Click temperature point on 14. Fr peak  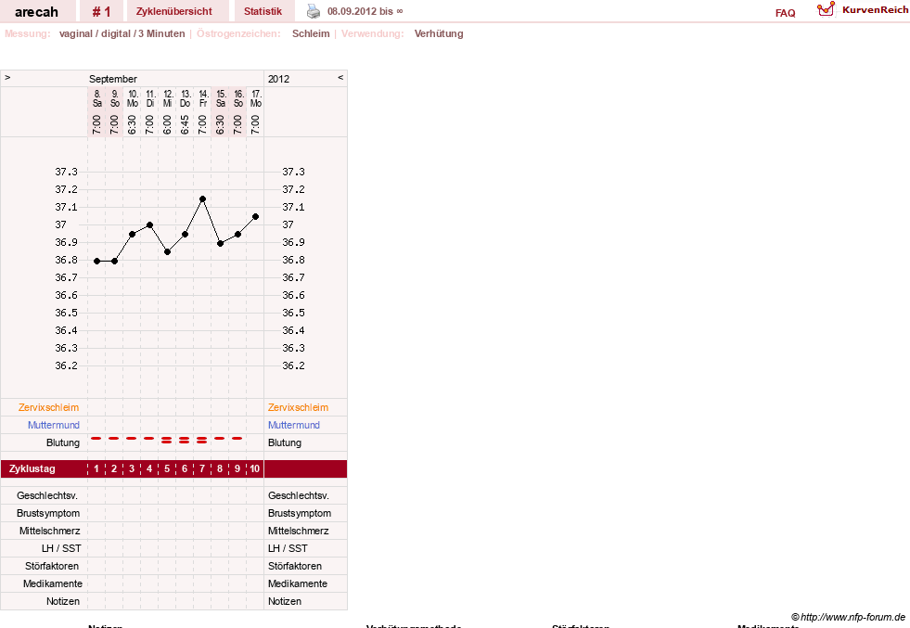(202, 199)
